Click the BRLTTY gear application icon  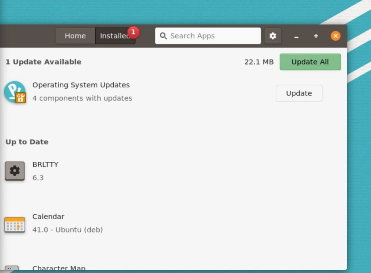(14, 171)
